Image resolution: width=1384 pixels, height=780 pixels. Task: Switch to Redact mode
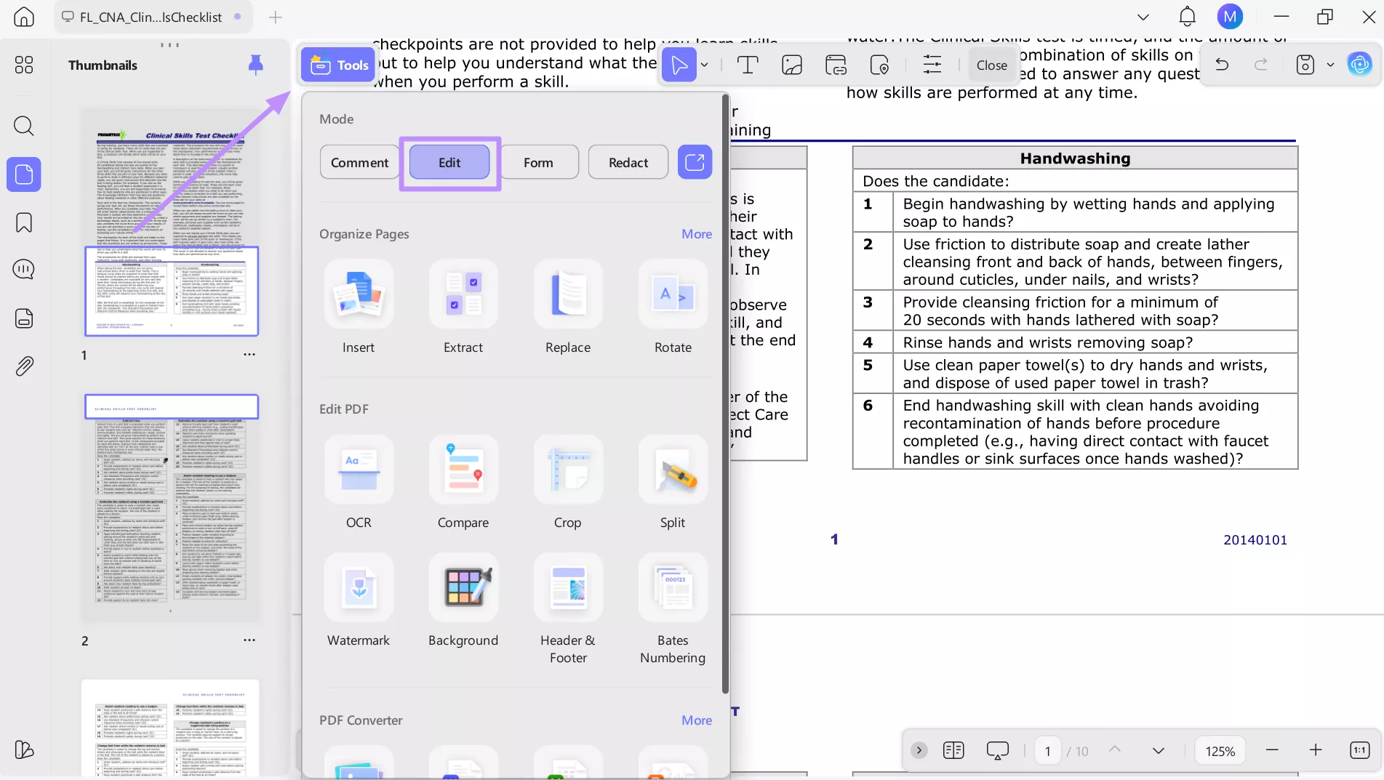point(628,162)
